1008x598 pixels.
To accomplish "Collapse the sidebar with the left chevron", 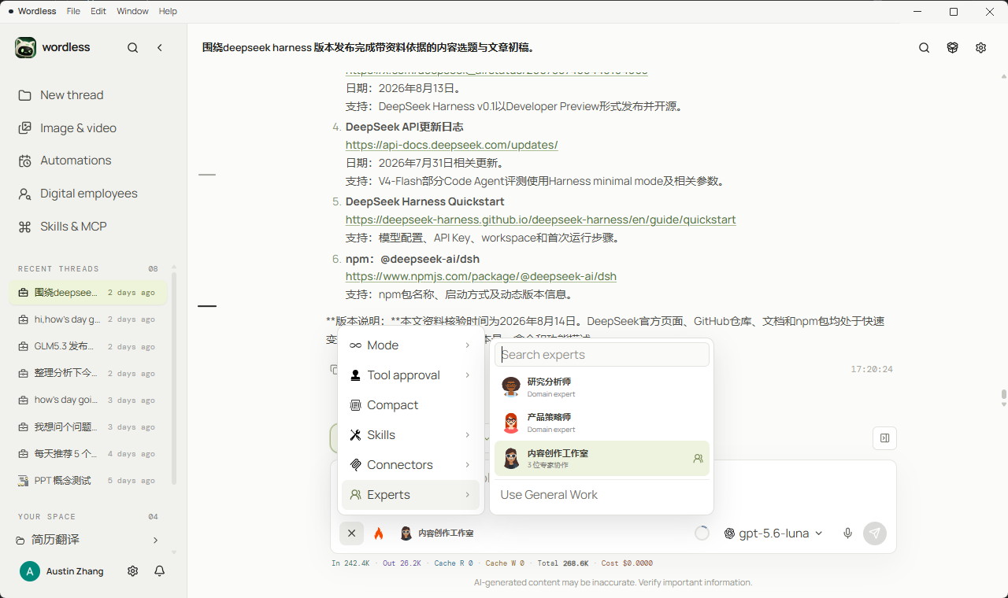I will pyautogui.click(x=160, y=48).
